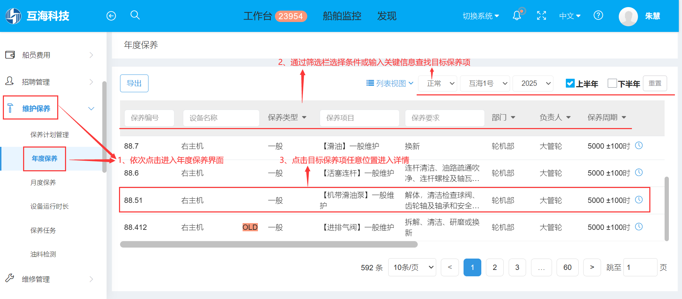
Task: Click clock icon in row 88.412
Action: tap(639, 227)
